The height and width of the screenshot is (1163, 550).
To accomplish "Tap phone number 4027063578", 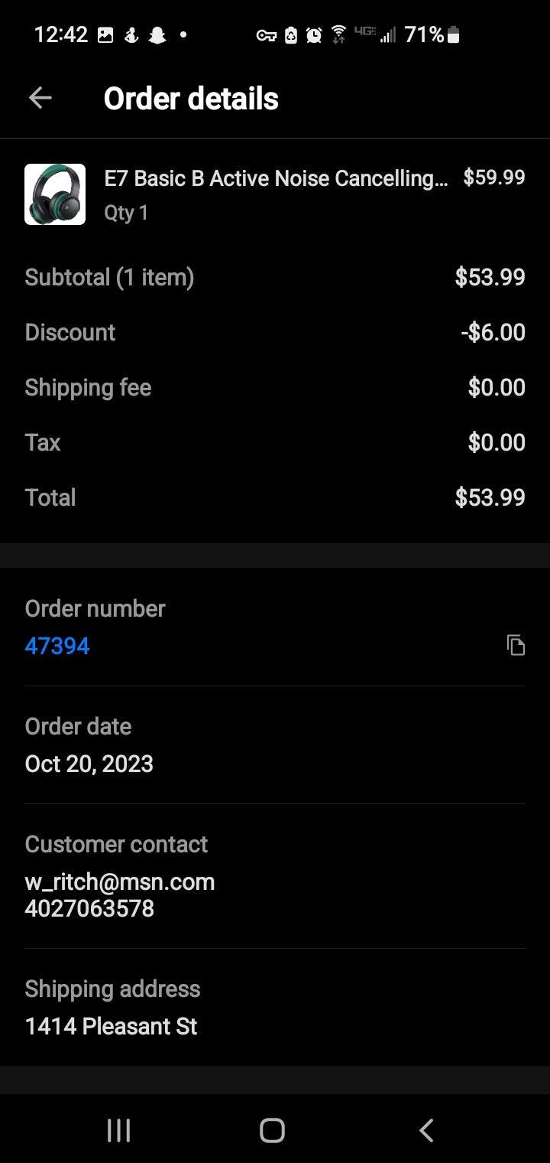I will [x=89, y=908].
